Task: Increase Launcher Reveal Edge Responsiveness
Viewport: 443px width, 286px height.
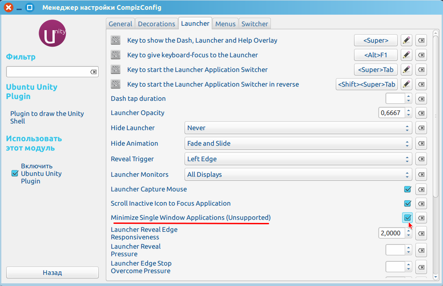Action: click(409, 231)
